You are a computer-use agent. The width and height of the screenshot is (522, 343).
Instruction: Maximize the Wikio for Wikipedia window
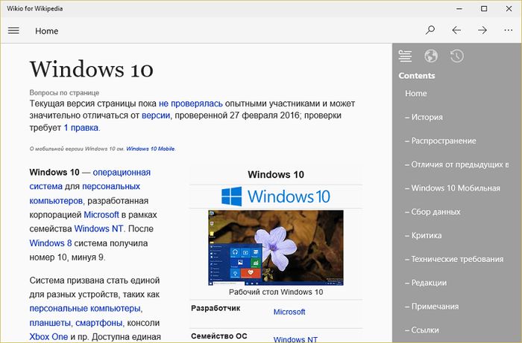click(x=484, y=9)
